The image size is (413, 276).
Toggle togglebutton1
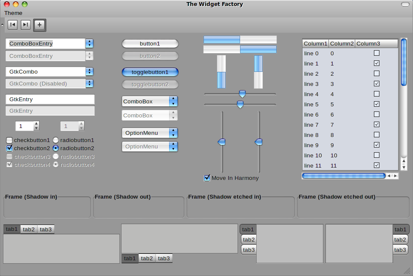tap(150, 72)
